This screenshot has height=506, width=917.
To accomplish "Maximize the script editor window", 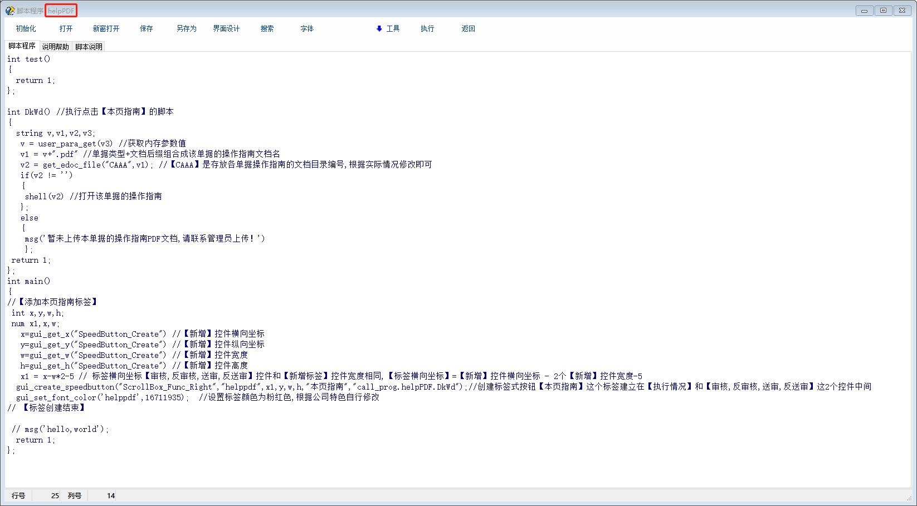I will [883, 11].
